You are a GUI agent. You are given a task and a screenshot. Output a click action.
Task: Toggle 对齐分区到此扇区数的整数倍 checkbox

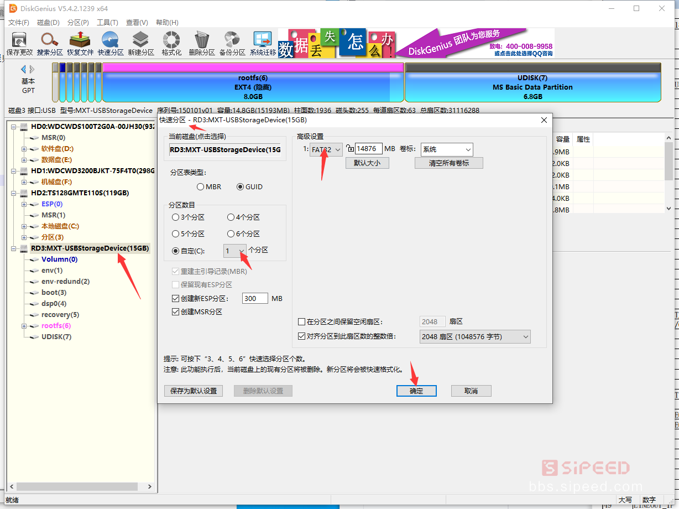click(x=301, y=336)
